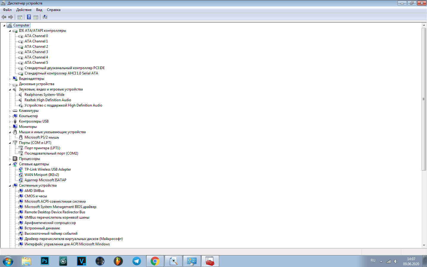Select the Computer root node icon
427x267 pixels.
pos(9,25)
